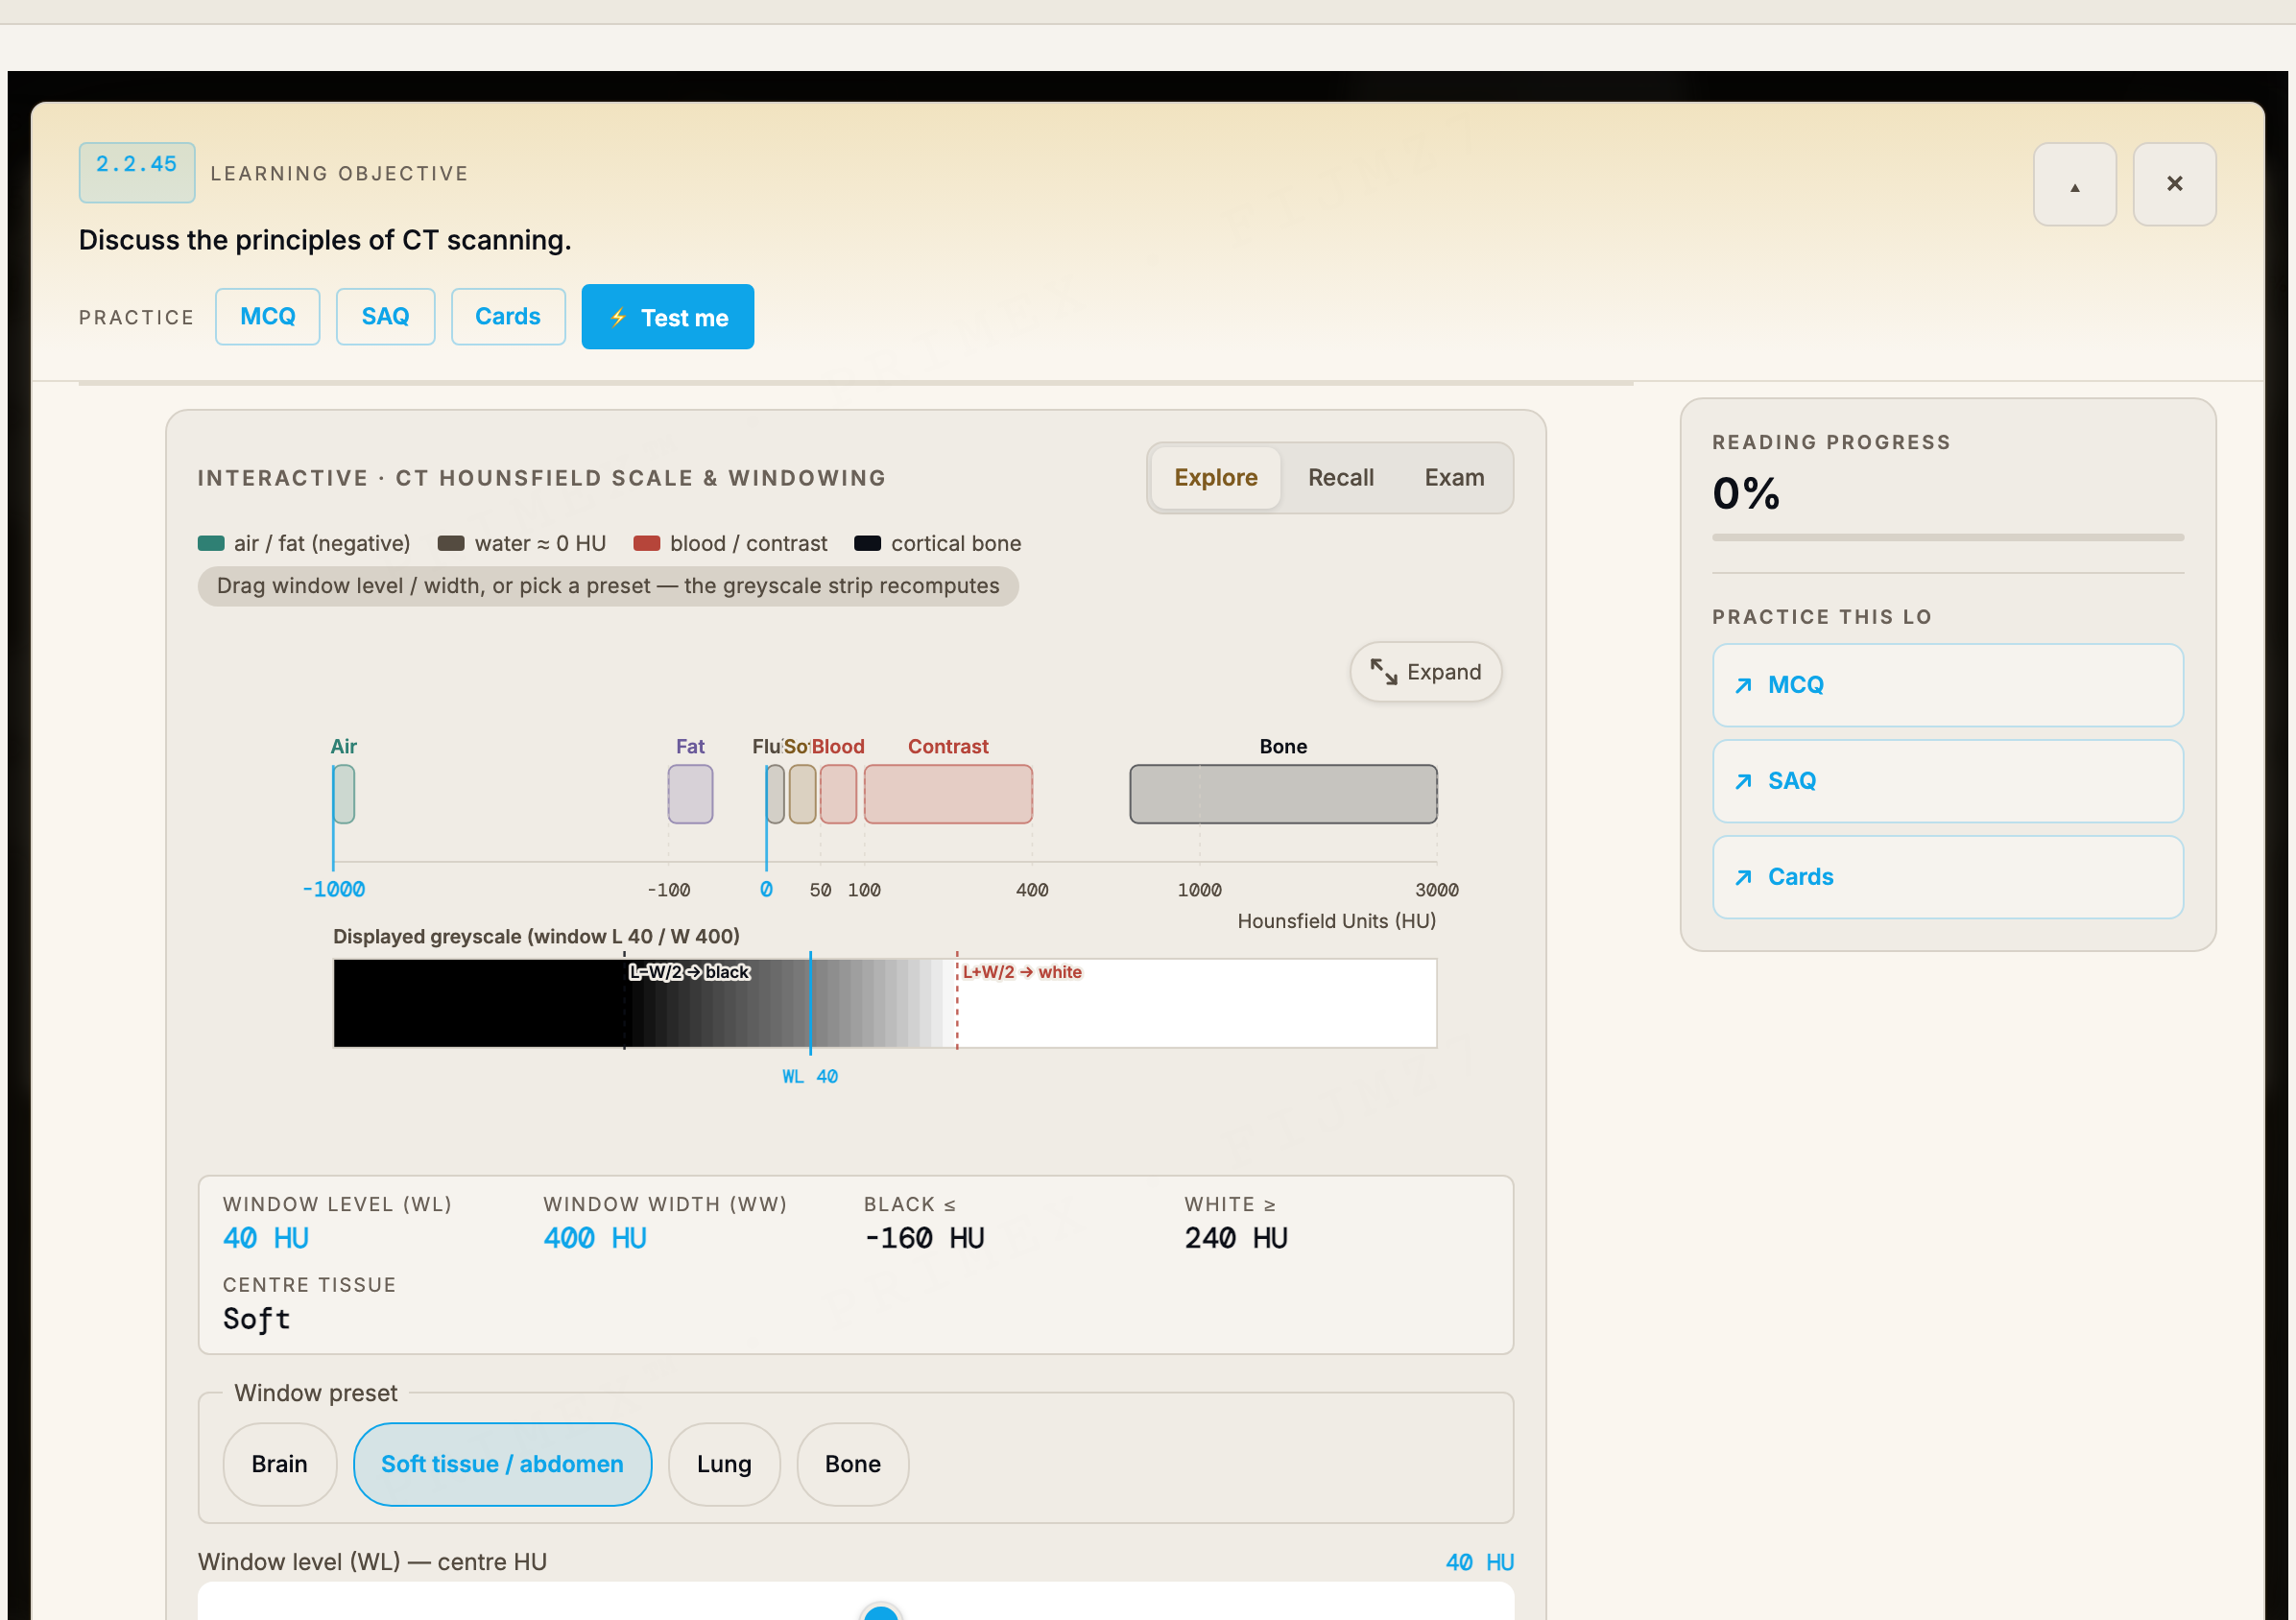Click the 240 HU white threshold value

[1236, 1238]
